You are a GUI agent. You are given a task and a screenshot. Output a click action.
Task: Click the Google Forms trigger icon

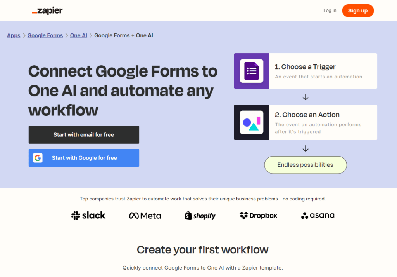click(251, 71)
